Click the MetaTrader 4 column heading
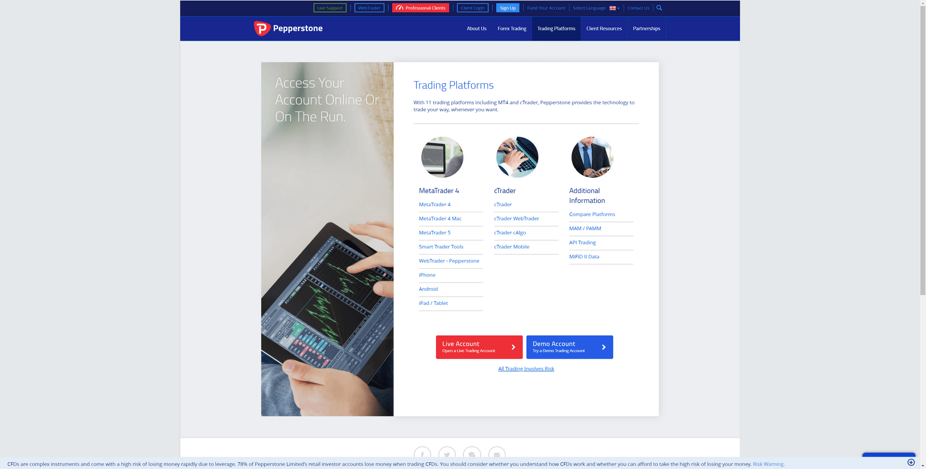This screenshot has height=469, width=926. point(439,191)
